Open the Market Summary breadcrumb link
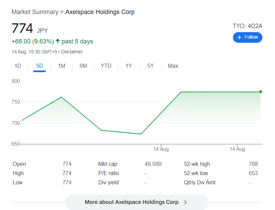 pyautogui.click(x=35, y=12)
